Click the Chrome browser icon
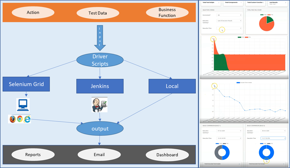290x168 pixels. pos(20,119)
